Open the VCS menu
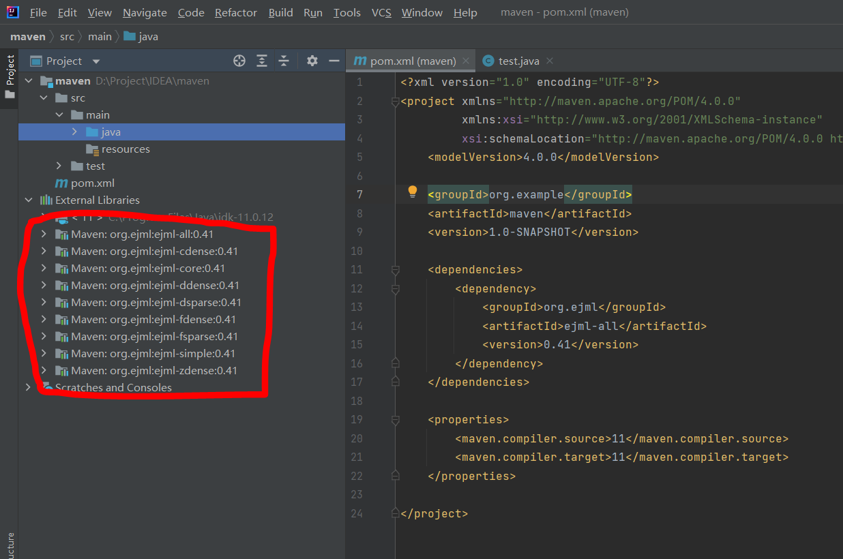Screen dimensions: 843x559 [381, 13]
